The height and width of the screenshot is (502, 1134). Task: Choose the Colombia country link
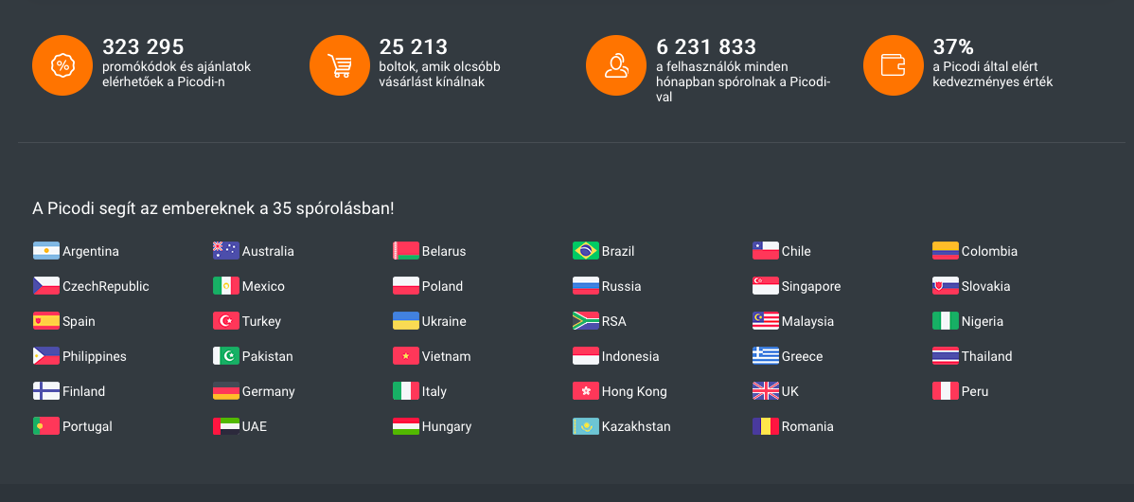(x=989, y=251)
